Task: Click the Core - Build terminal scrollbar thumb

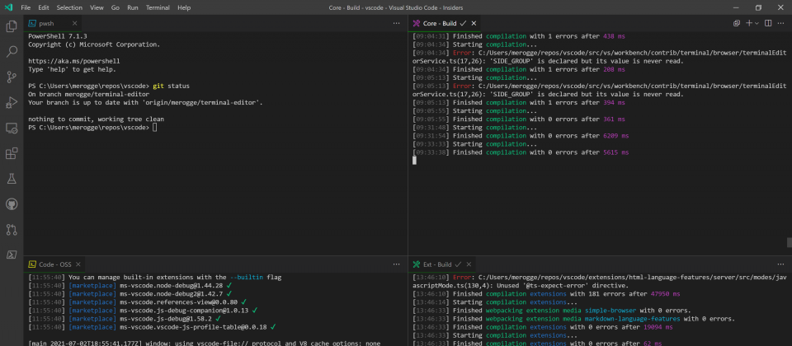Action: tap(789, 242)
